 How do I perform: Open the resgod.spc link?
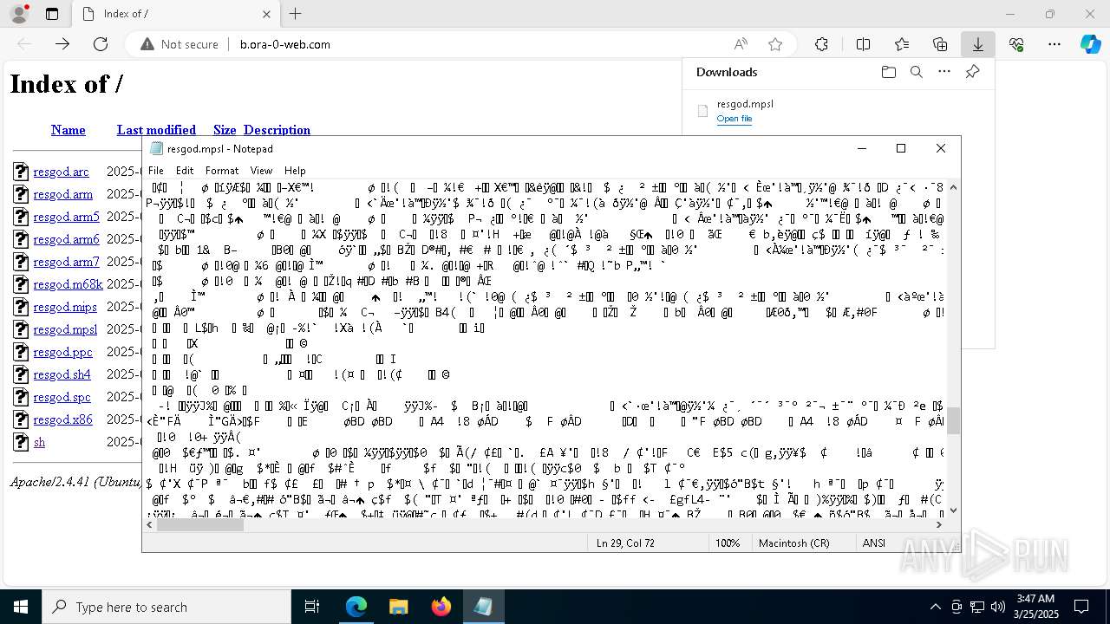62,397
